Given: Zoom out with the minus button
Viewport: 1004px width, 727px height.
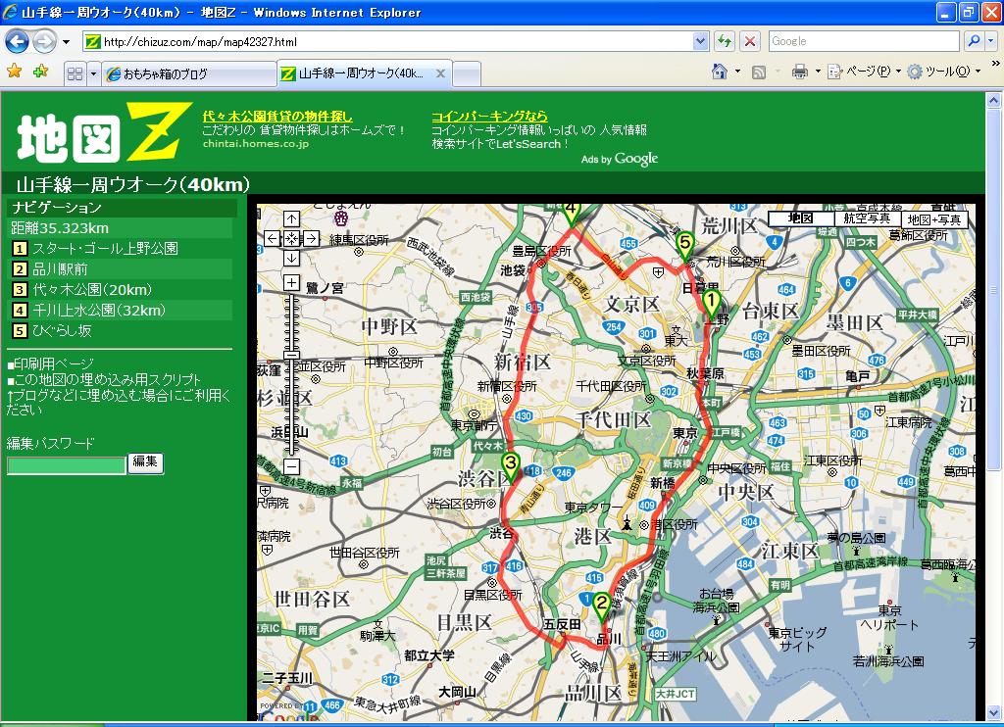Looking at the screenshot, I should tap(291, 466).
